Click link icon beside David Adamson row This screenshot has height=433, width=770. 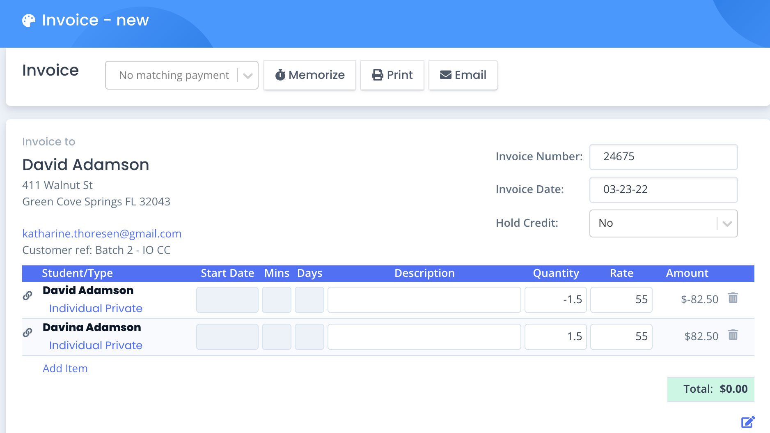27,296
